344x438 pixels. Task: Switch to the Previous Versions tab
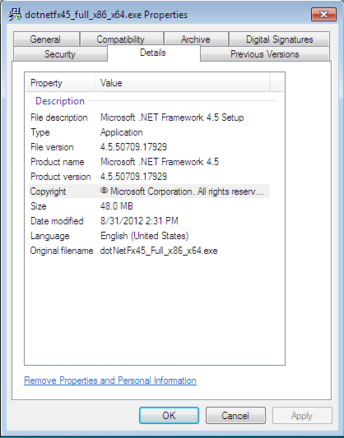coord(264,54)
